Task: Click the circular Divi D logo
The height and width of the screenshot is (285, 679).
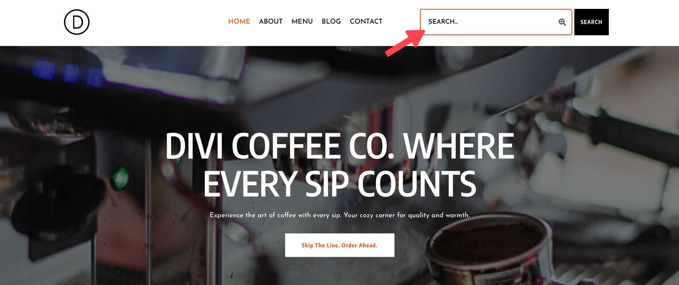Action: pyautogui.click(x=77, y=22)
